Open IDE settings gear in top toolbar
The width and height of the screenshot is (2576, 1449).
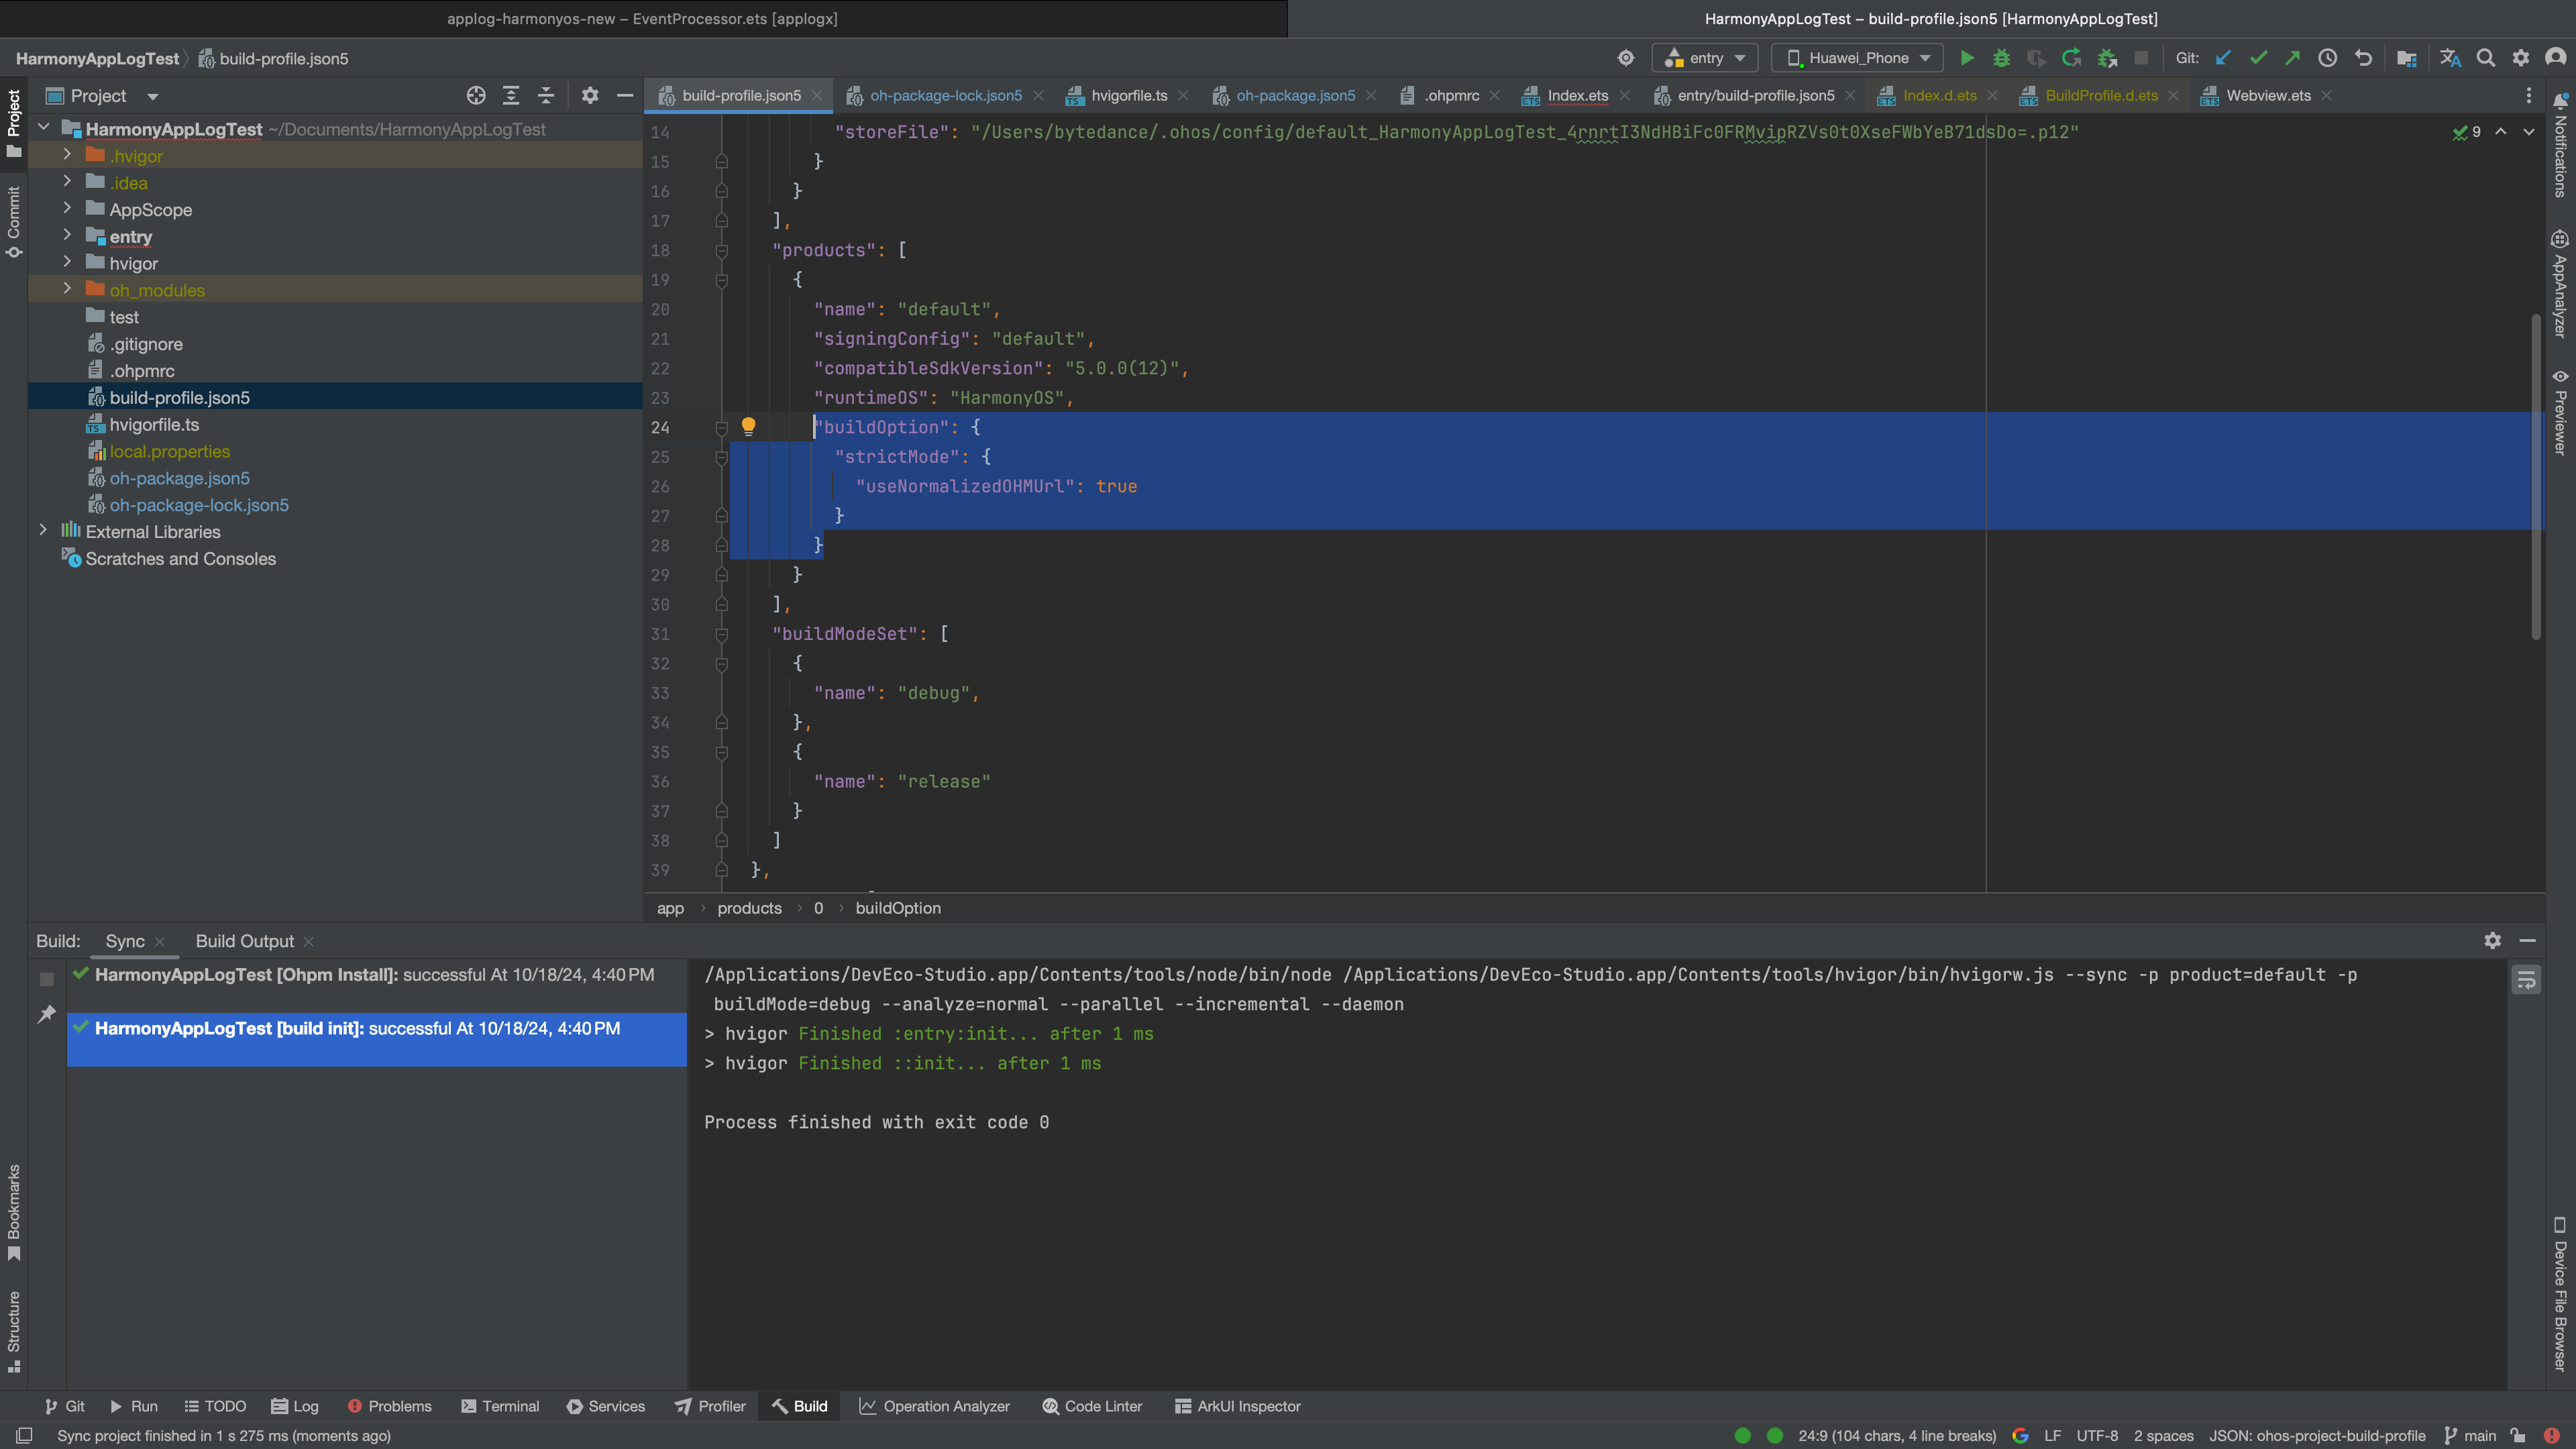click(2521, 58)
